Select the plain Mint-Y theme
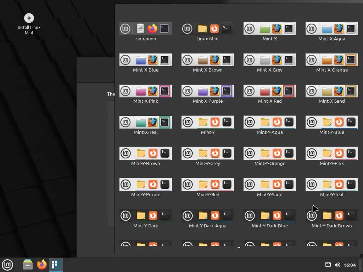The image size is (363, 272). point(208,125)
